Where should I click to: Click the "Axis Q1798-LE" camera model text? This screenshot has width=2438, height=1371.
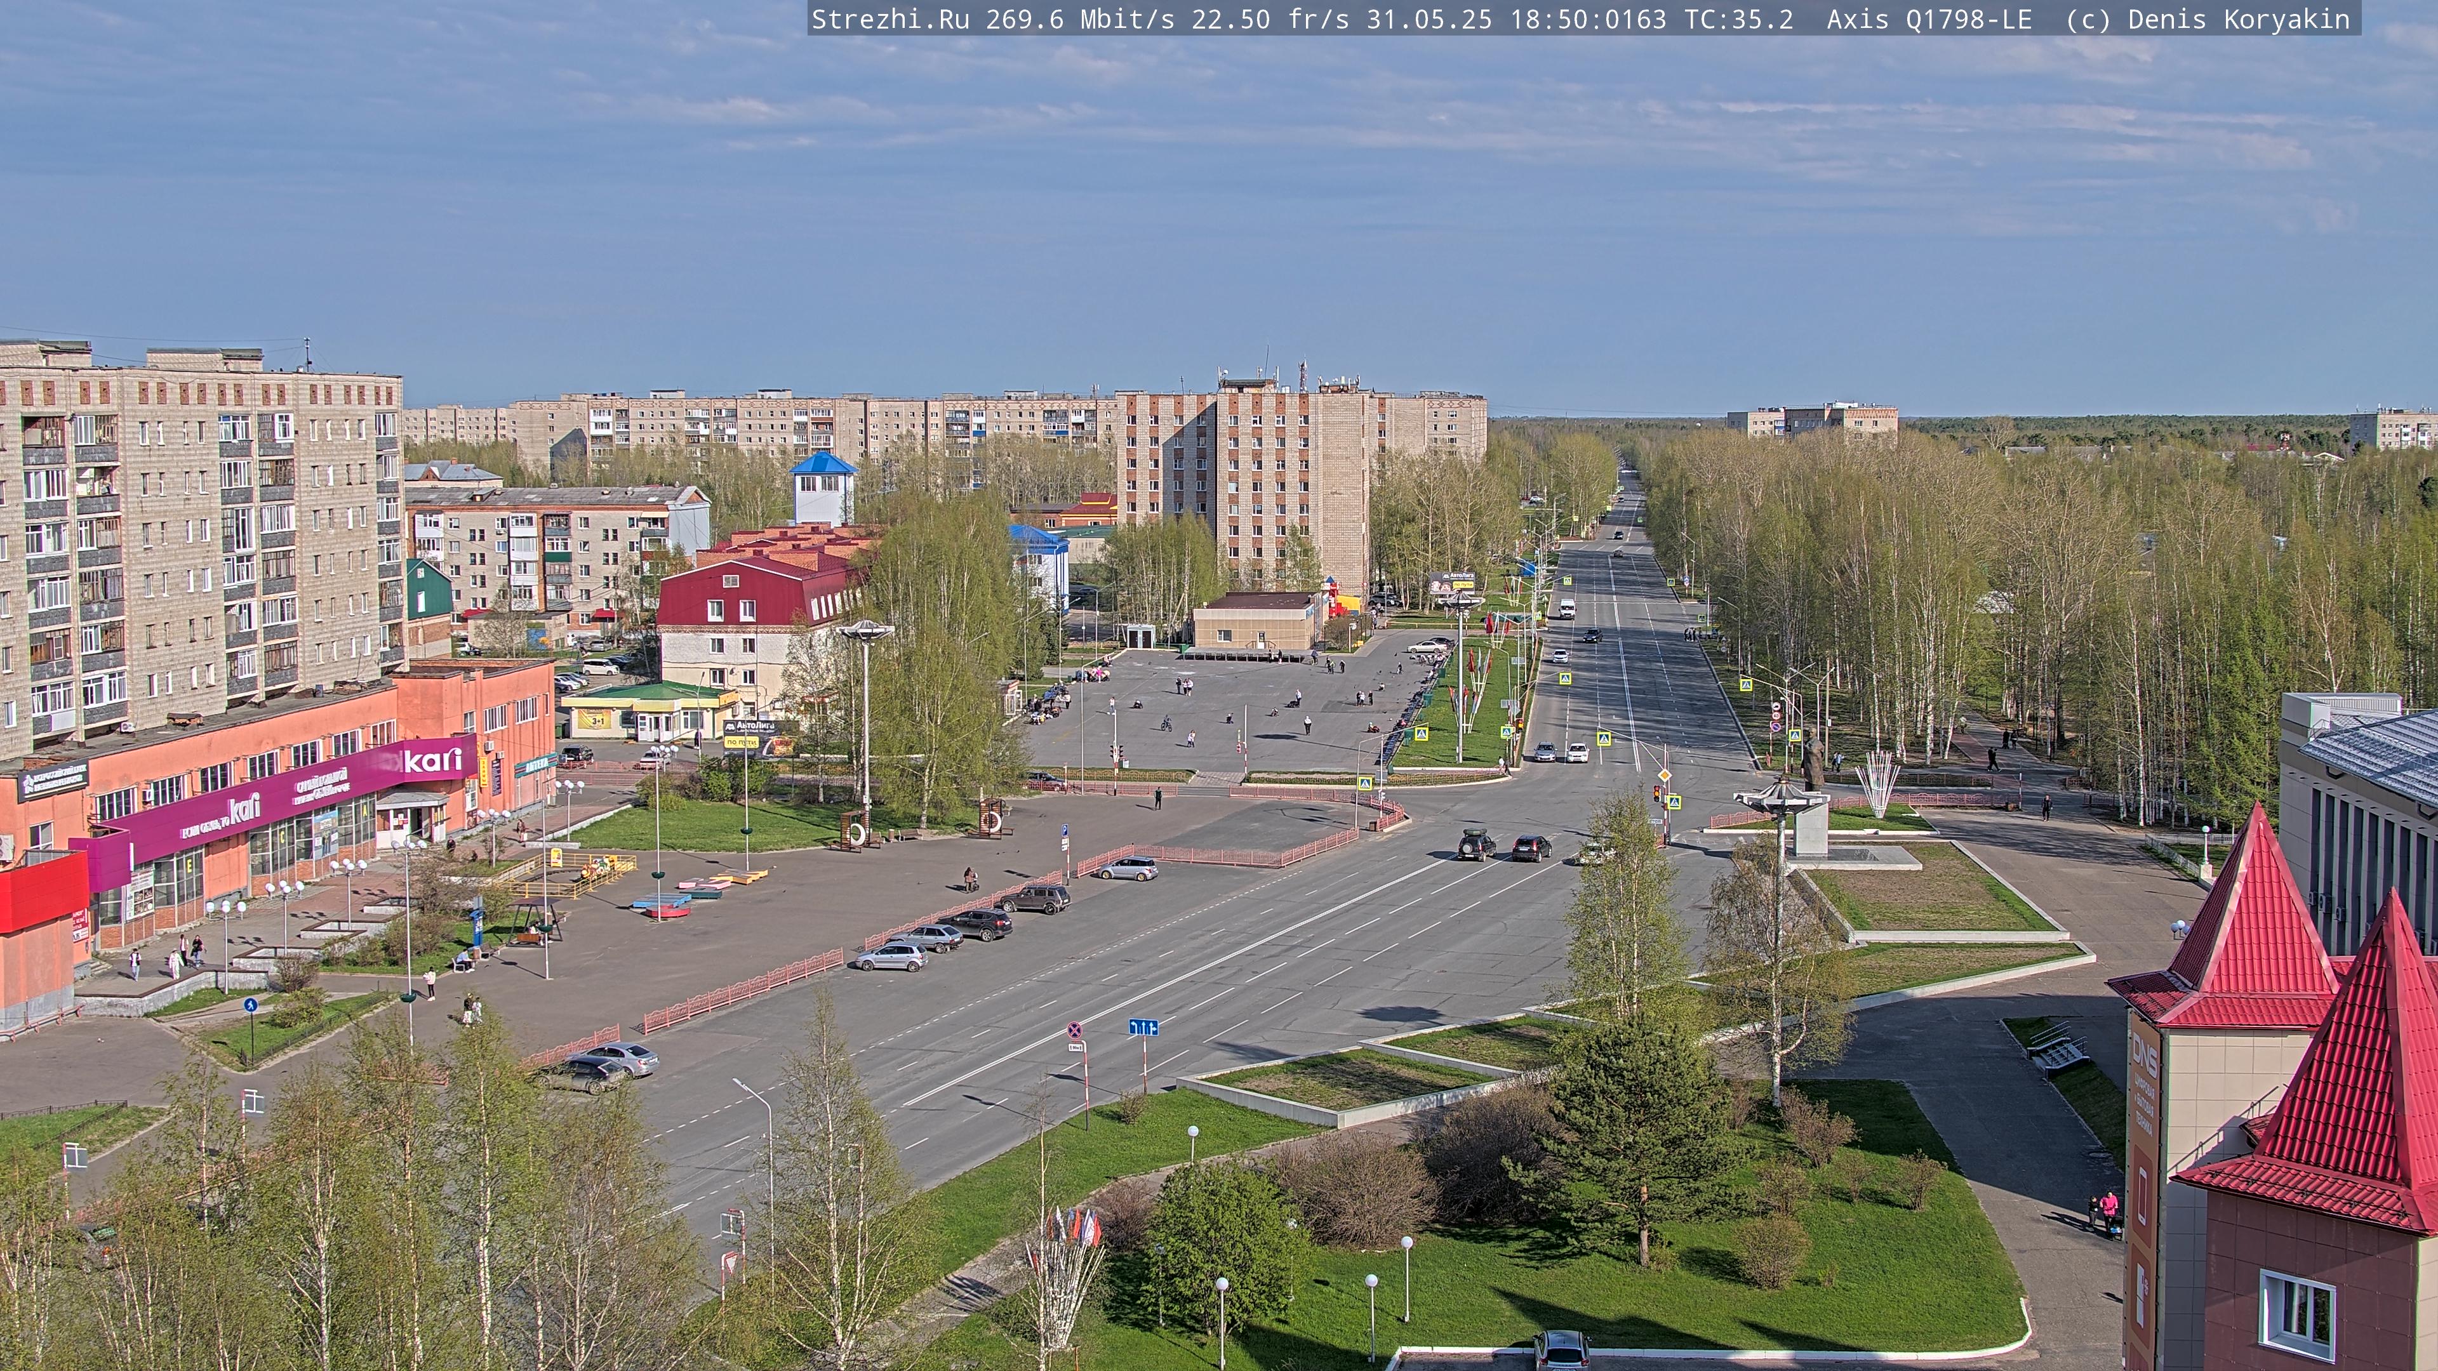click(x=1929, y=20)
